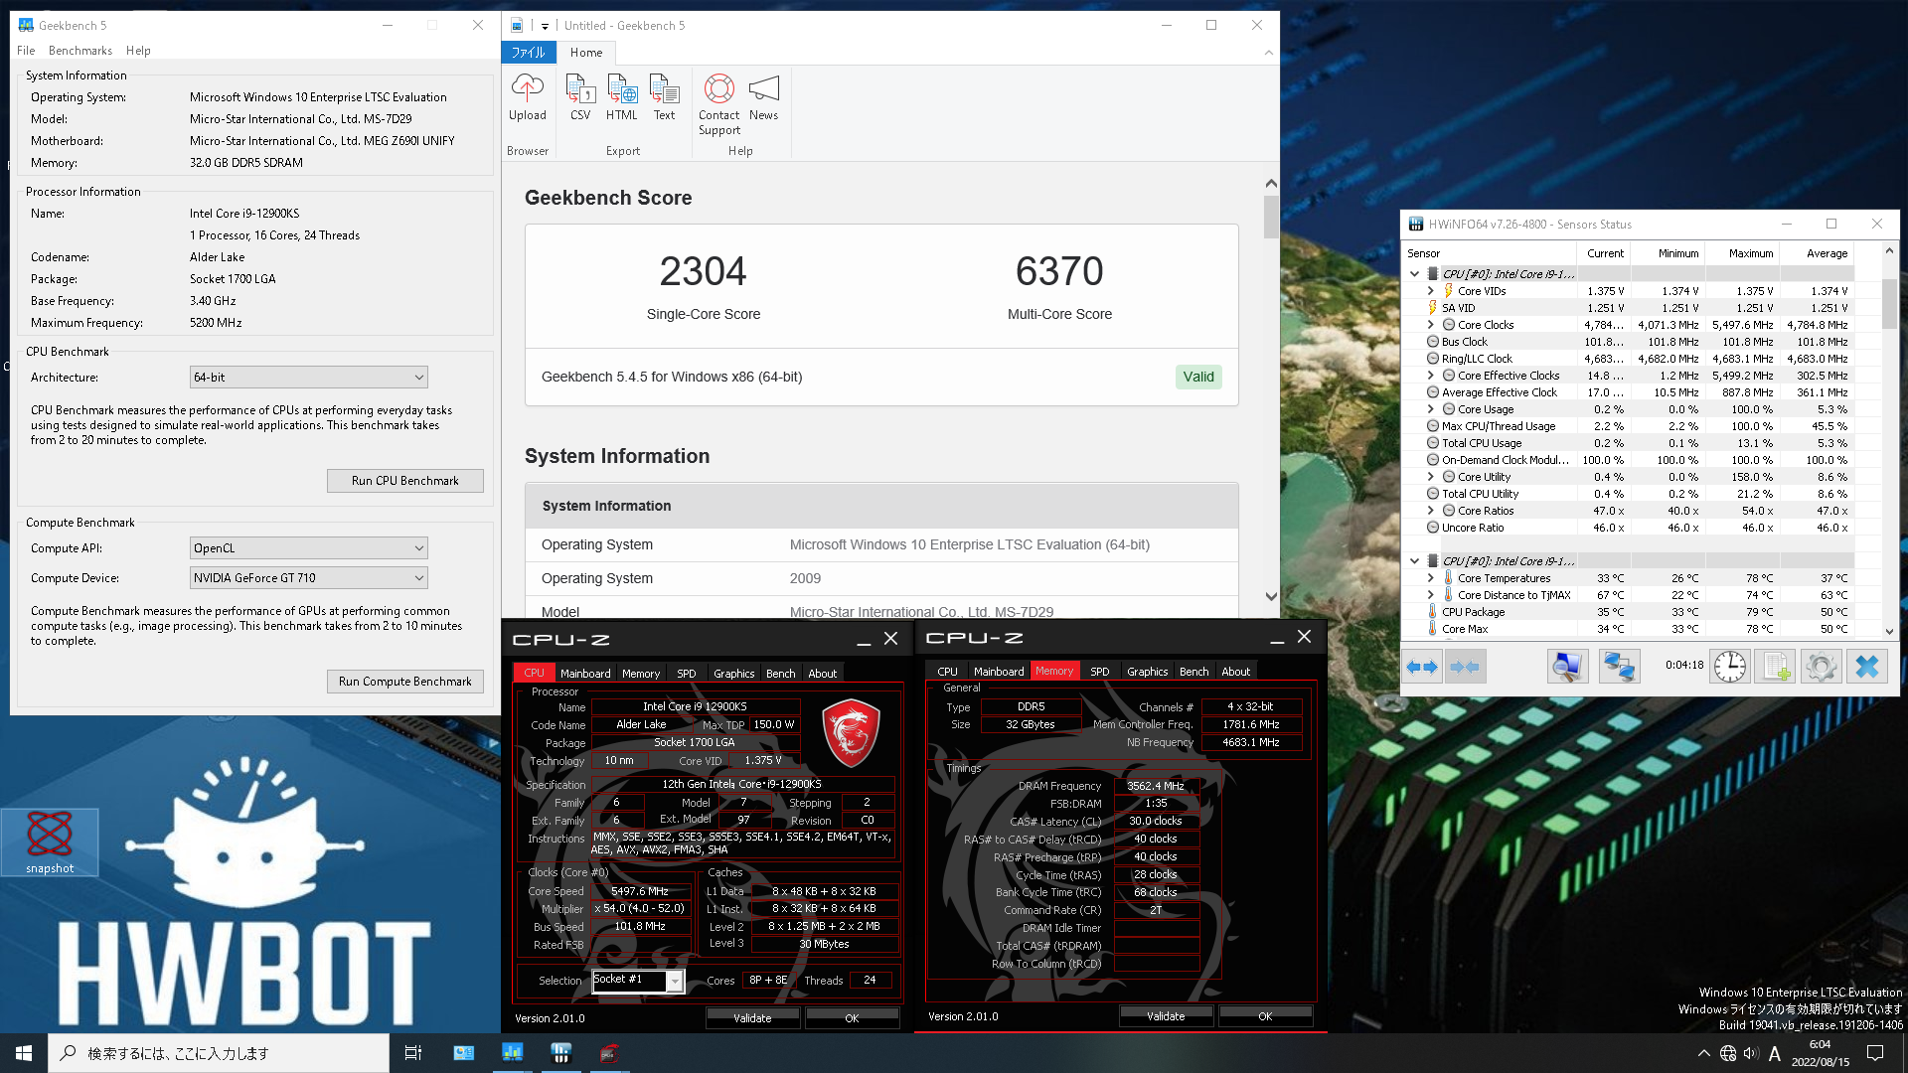Click HWiNFO monitor magnifier icon
The image size is (1908, 1073).
coord(1567,667)
